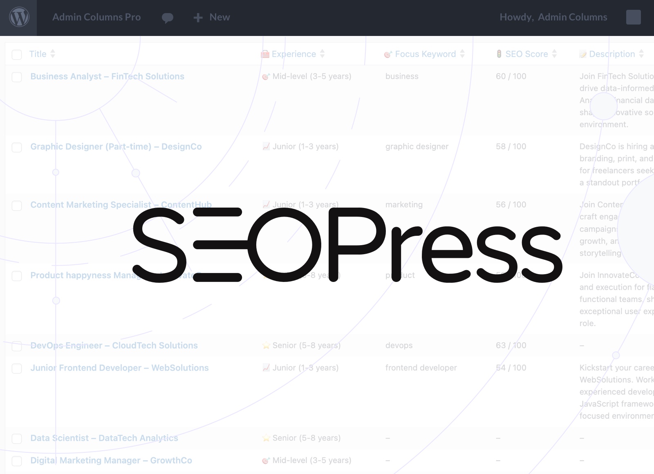Click the WordPress logo icon
Image resolution: width=654 pixels, height=474 pixels.
point(19,18)
